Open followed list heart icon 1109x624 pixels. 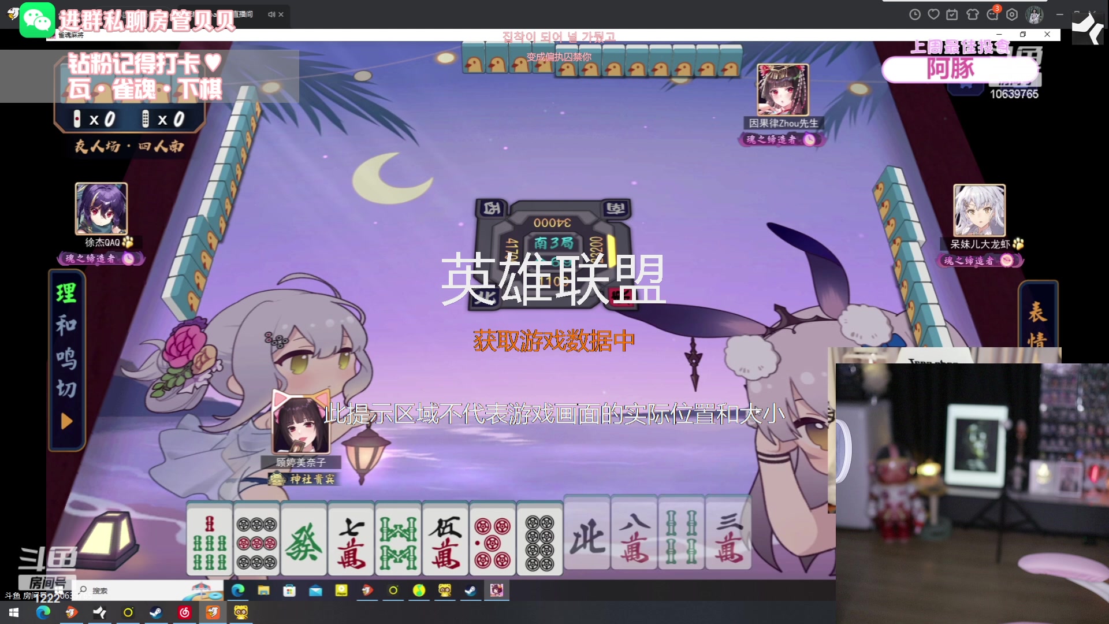[x=933, y=14]
